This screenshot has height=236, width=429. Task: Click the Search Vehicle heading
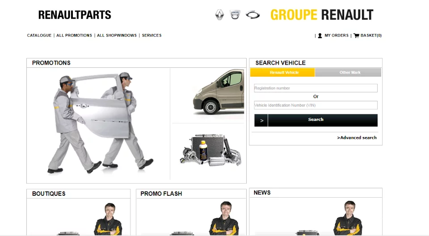pos(281,63)
